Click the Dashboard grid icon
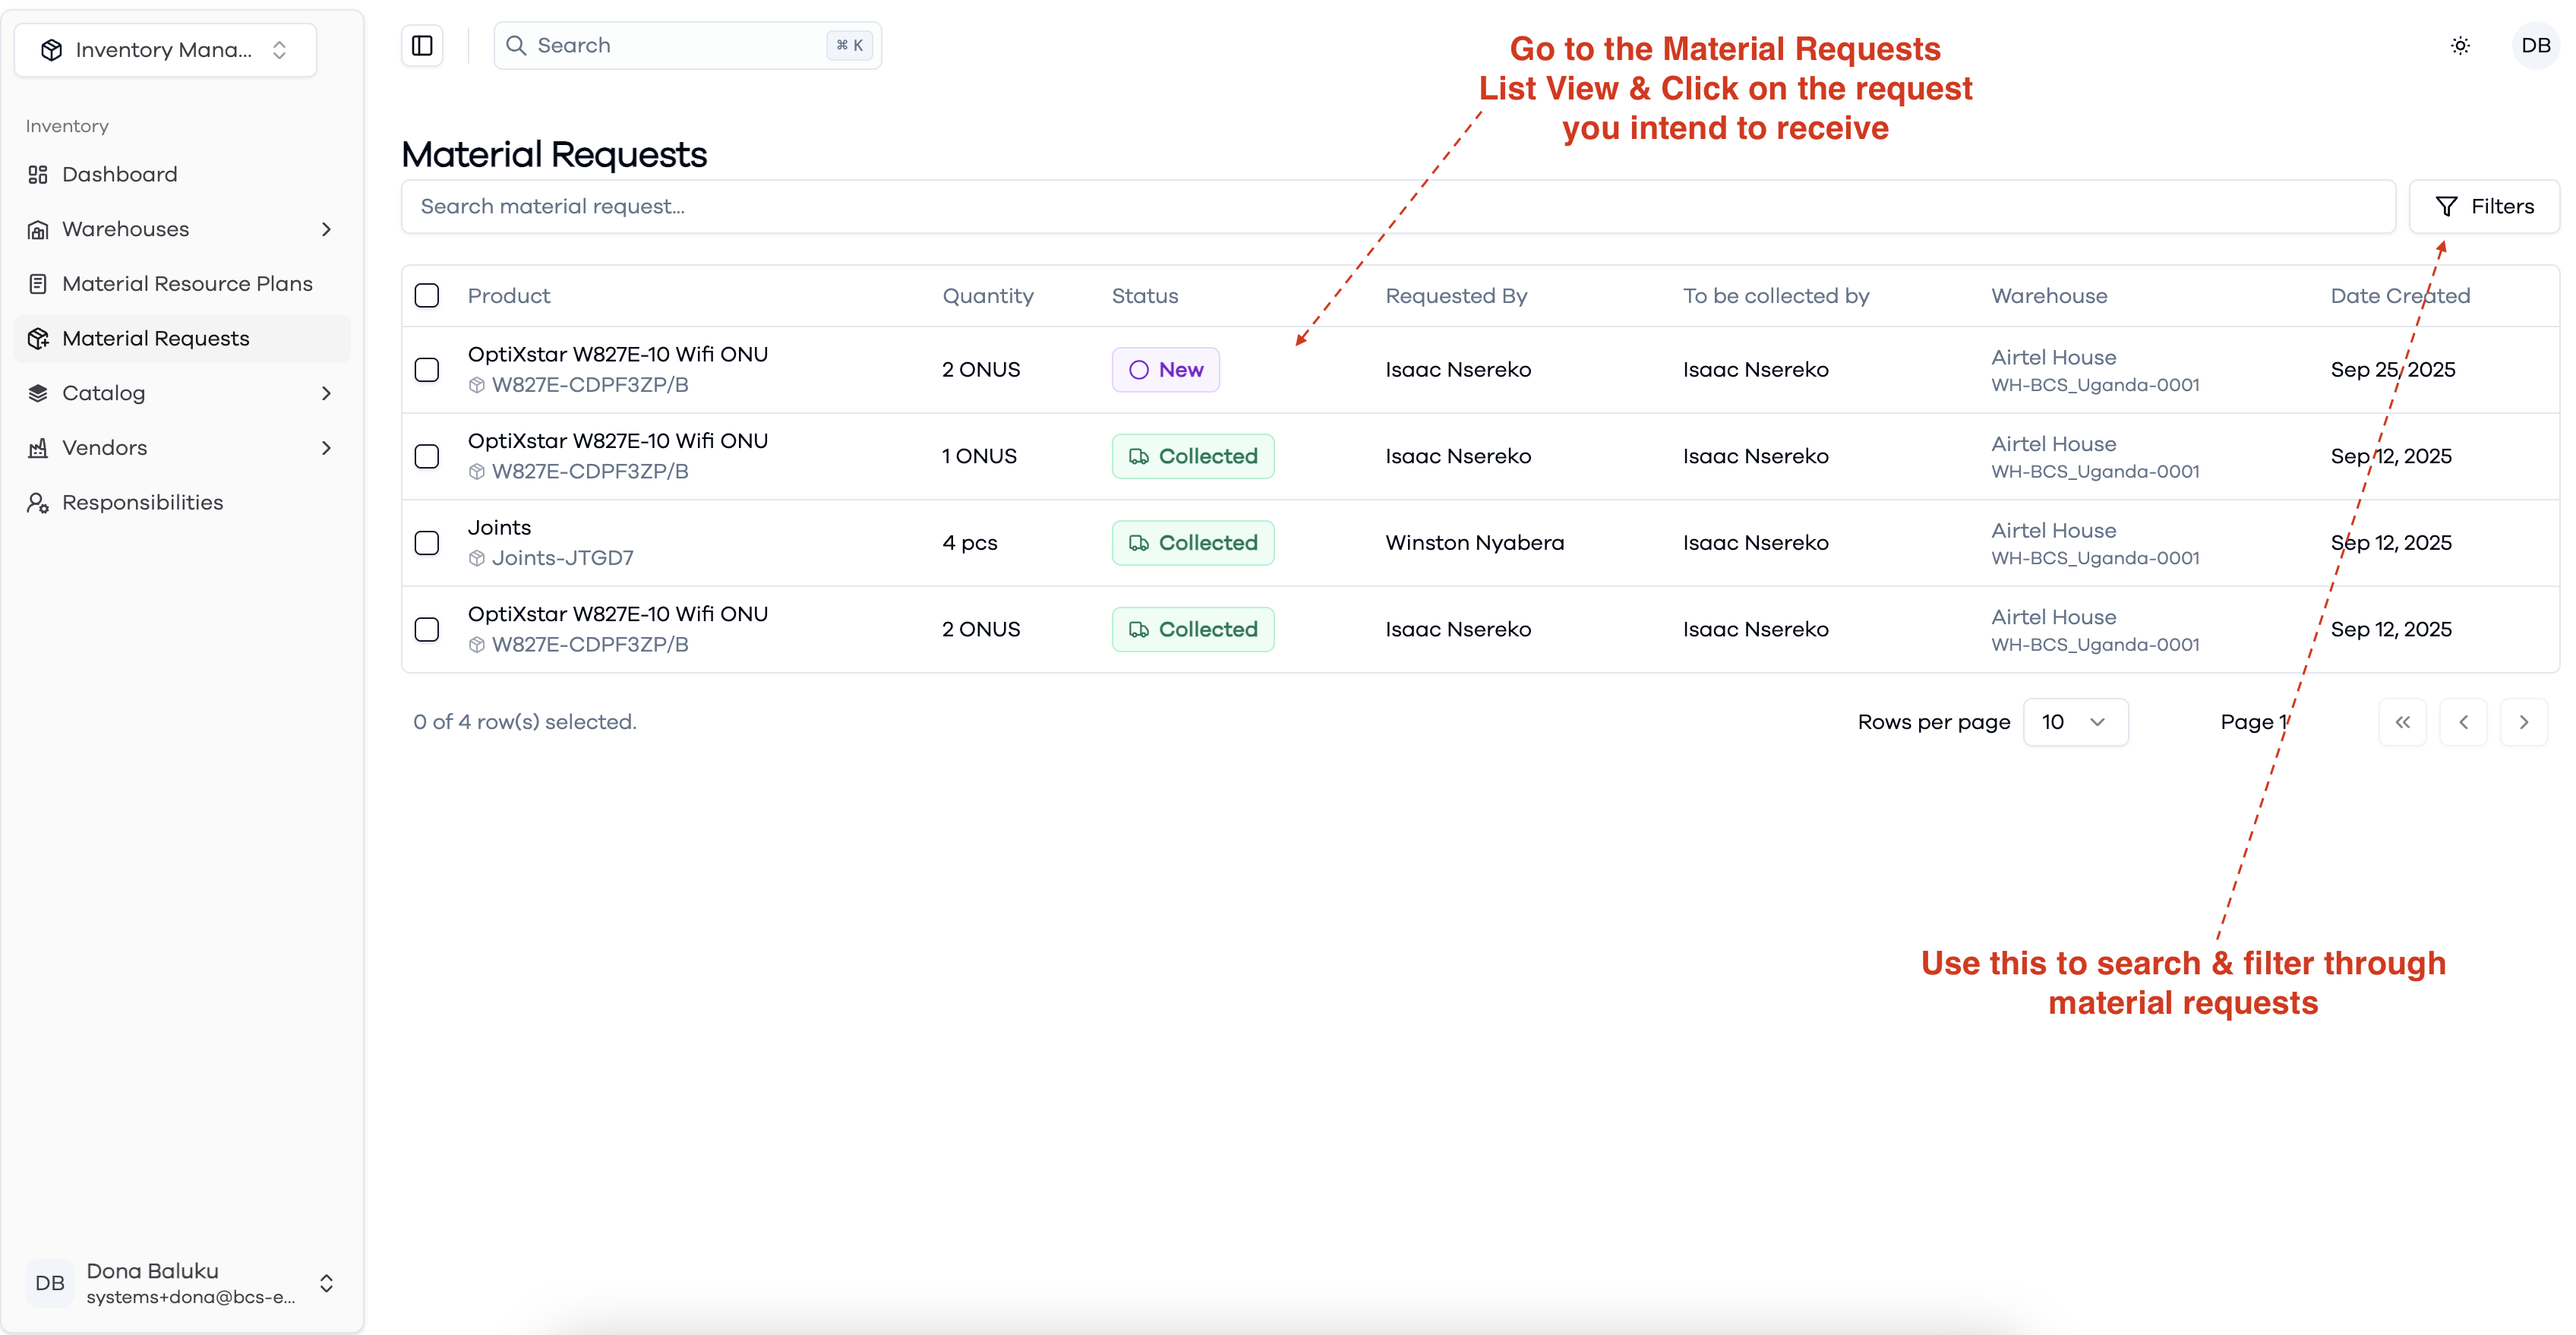2576x1335 pixels. 38,175
